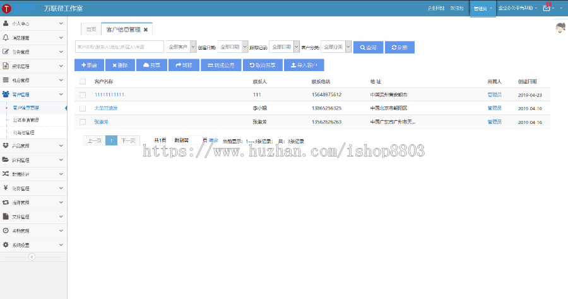Collapse the 客户管理 chevron
Image resolution: width=568 pixels, height=299 pixels.
click(x=61, y=94)
